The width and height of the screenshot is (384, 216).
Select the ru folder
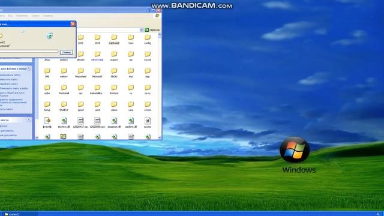coord(131,89)
